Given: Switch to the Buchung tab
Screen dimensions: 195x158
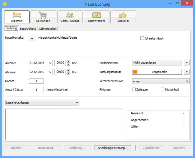Looking at the screenshot, I should pyautogui.click(x=11, y=28).
